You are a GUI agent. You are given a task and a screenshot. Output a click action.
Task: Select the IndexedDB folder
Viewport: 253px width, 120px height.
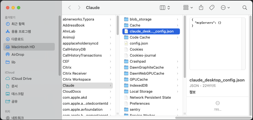[151, 85]
